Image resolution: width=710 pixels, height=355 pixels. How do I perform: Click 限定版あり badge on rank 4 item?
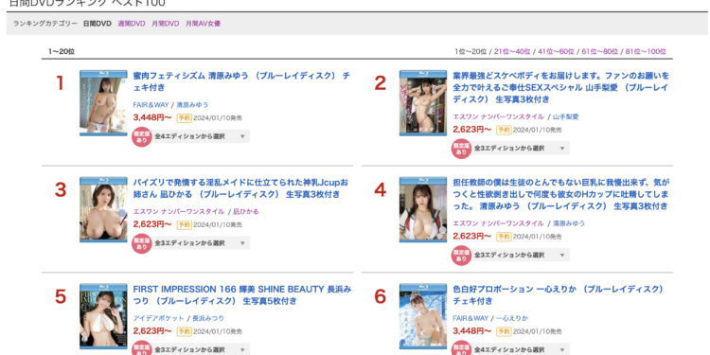pyautogui.click(x=461, y=256)
